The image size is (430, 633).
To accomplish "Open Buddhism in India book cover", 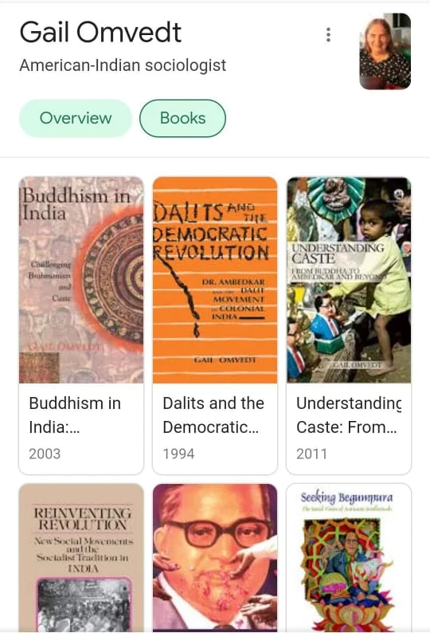I will click(x=81, y=280).
